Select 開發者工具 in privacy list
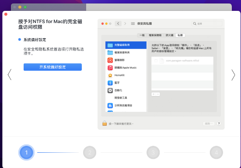The height and width of the screenshot is (168, 241). 126,98
